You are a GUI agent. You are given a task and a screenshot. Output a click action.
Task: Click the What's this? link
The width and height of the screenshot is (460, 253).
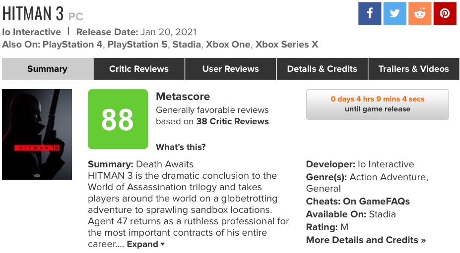coord(181,147)
